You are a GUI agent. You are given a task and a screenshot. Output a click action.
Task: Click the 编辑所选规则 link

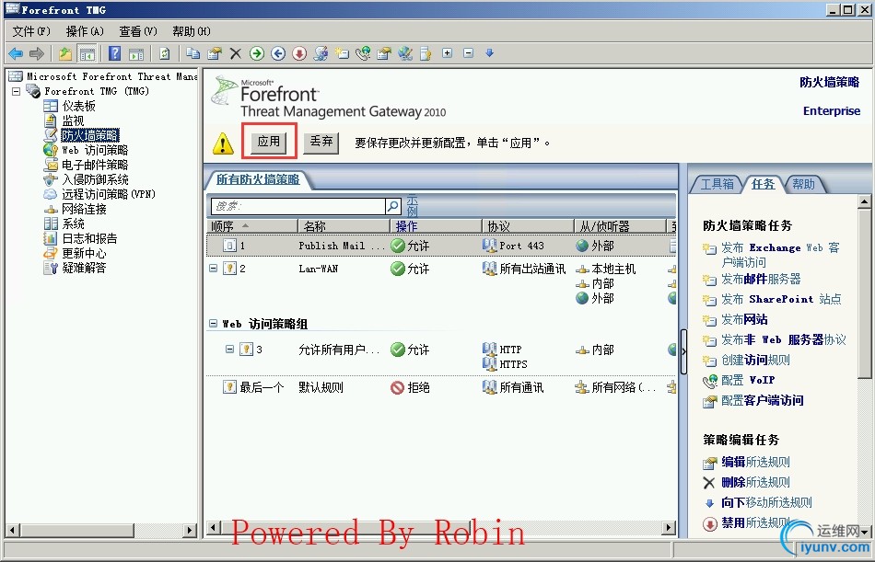[x=755, y=462]
